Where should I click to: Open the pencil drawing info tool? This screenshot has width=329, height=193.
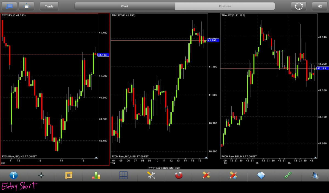[233, 175]
